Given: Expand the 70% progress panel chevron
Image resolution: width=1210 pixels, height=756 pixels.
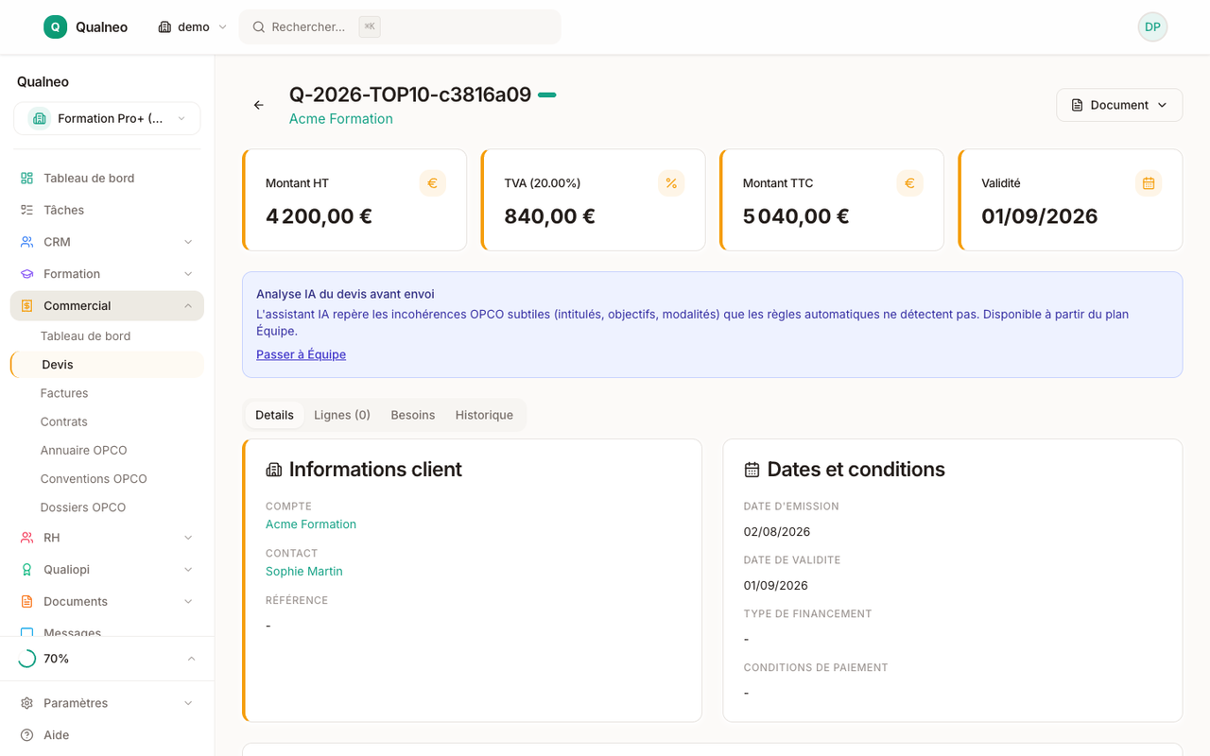Looking at the screenshot, I should pyautogui.click(x=191, y=659).
